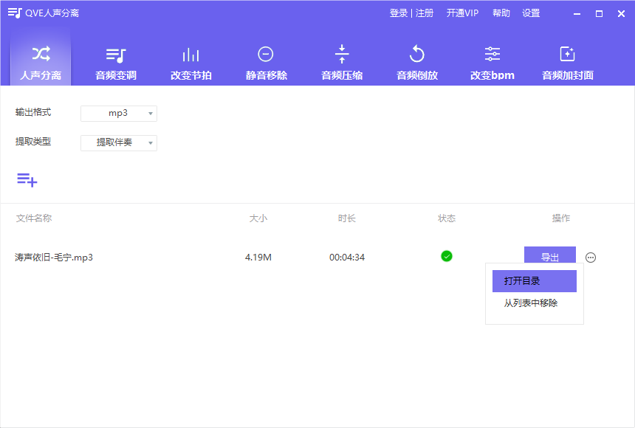The image size is (635, 428).
Task: Click the add files to list icon
Action: click(27, 180)
